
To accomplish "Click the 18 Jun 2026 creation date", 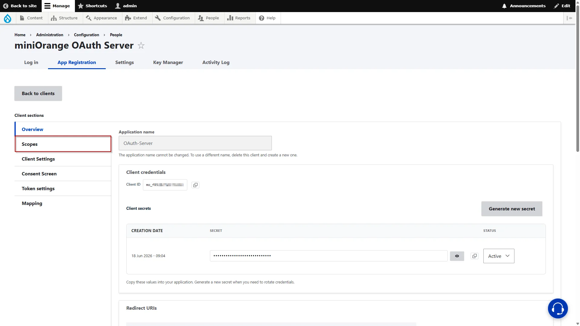I will [148, 256].
